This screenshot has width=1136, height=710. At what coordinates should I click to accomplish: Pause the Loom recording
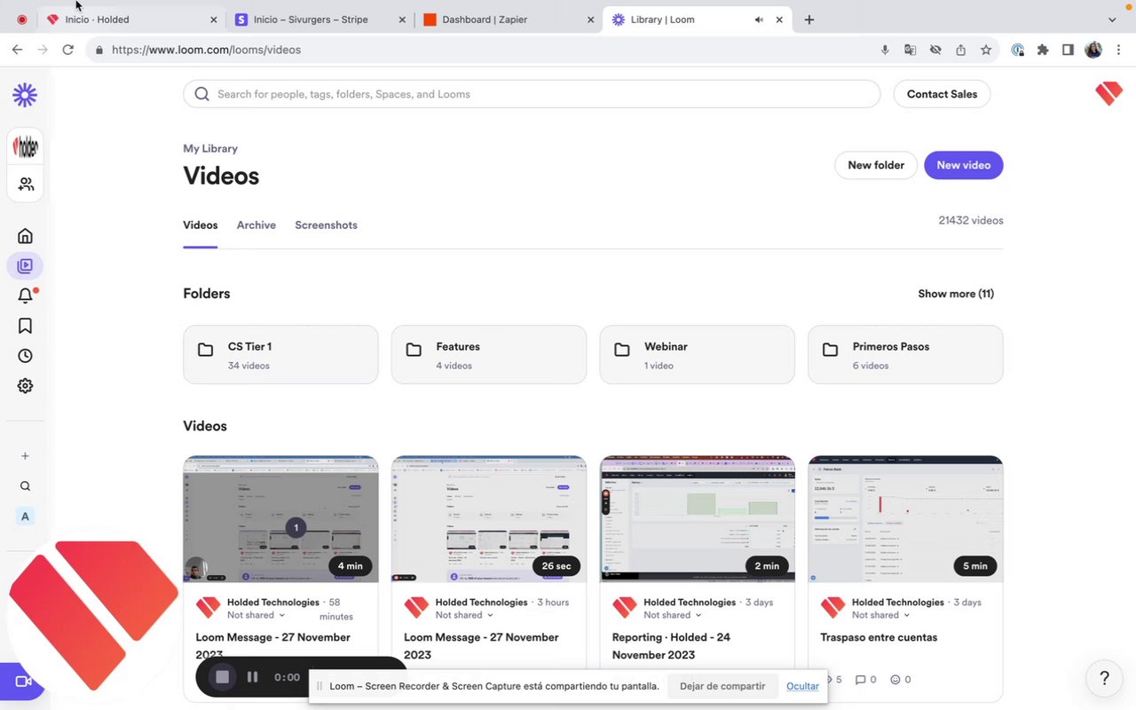tap(252, 677)
